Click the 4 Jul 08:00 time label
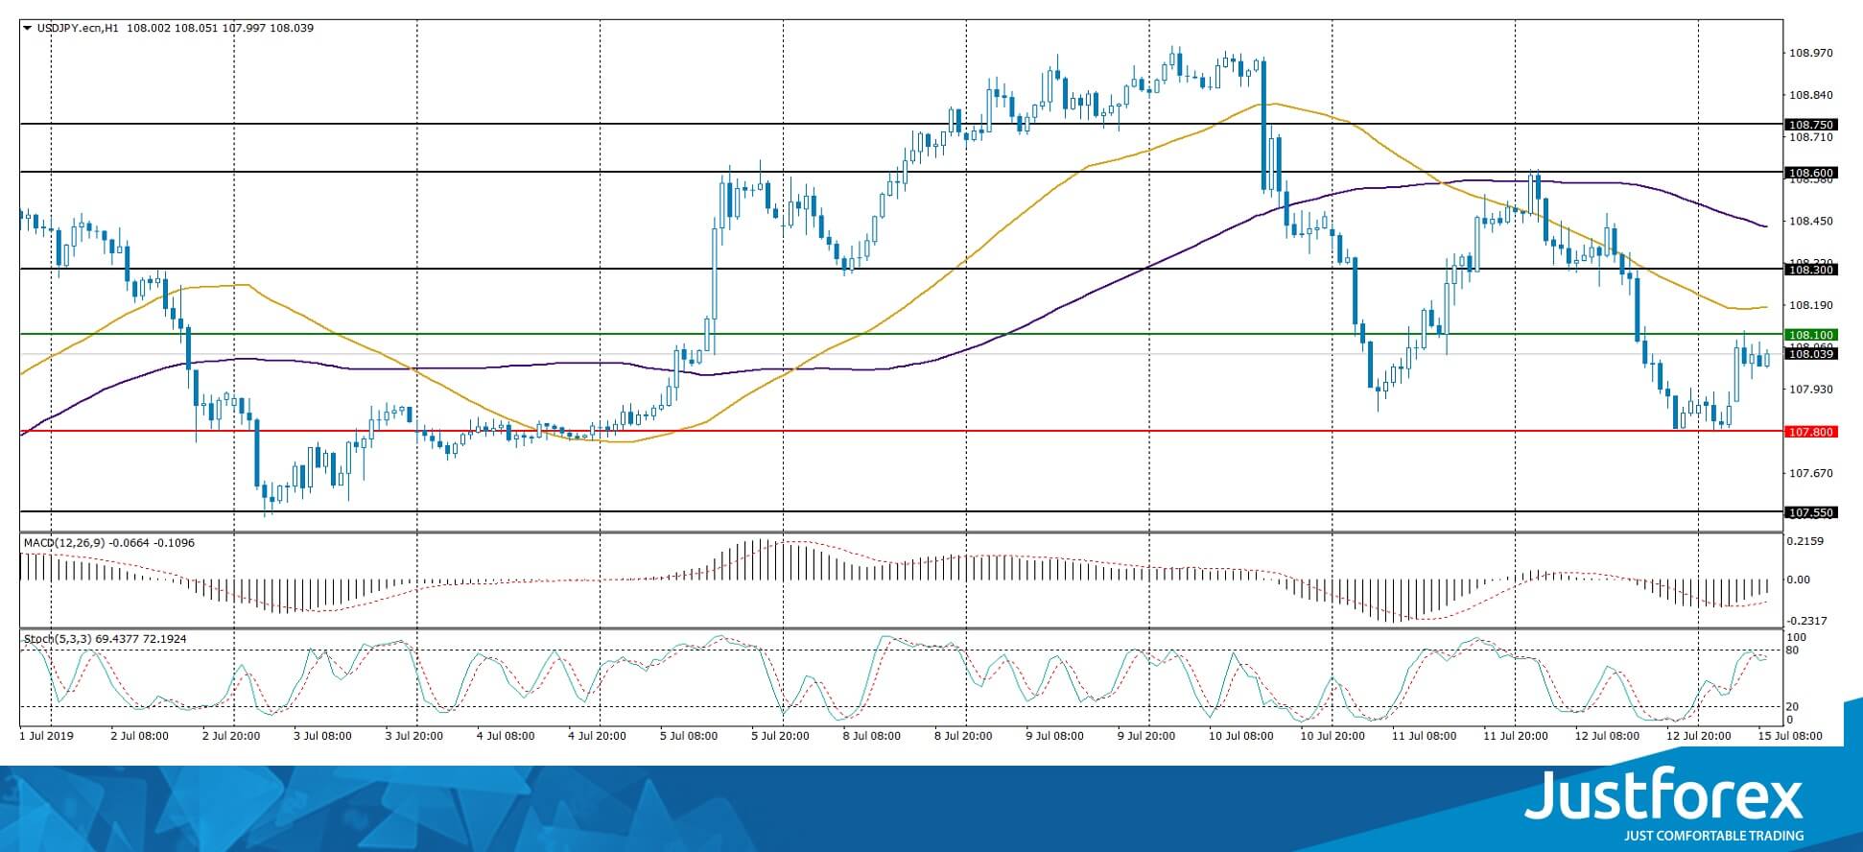 point(506,736)
